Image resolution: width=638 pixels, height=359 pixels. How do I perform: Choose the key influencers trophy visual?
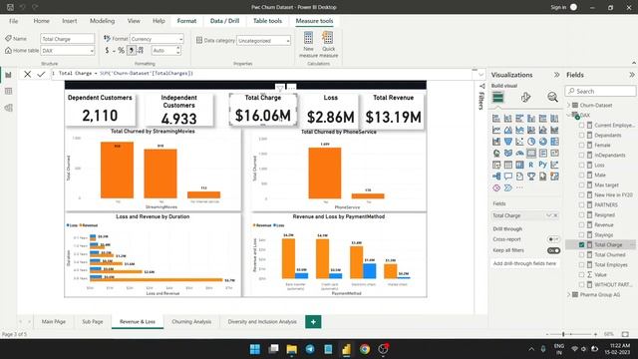coord(531,177)
